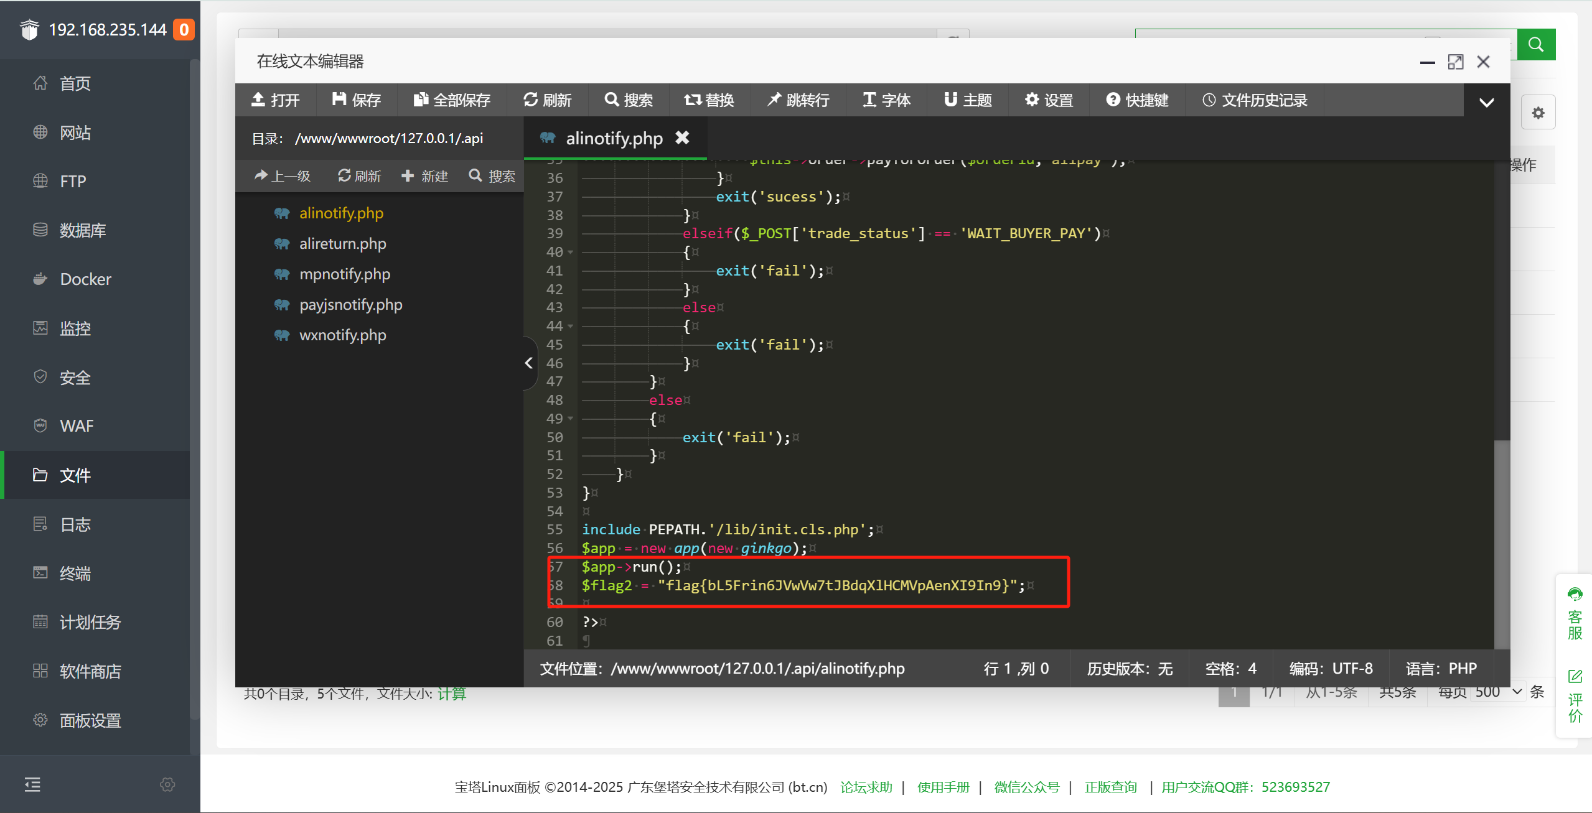Open History version (历史版本) status item
This screenshot has height=813, width=1592.
coord(1130,668)
